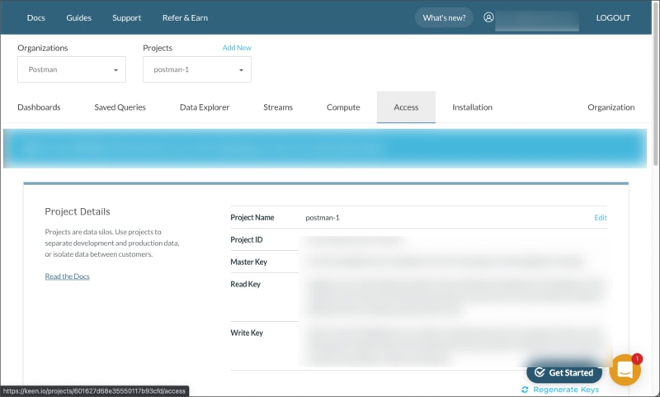The image size is (660, 397).
Task: Switch to the Dashboards tab
Action: (39, 107)
